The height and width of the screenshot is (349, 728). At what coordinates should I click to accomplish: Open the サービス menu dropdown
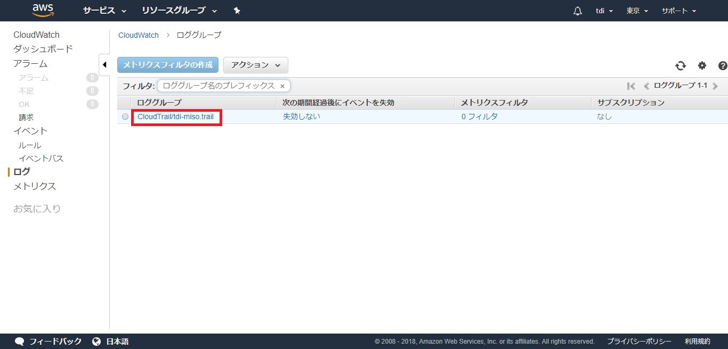[x=104, y=11]
